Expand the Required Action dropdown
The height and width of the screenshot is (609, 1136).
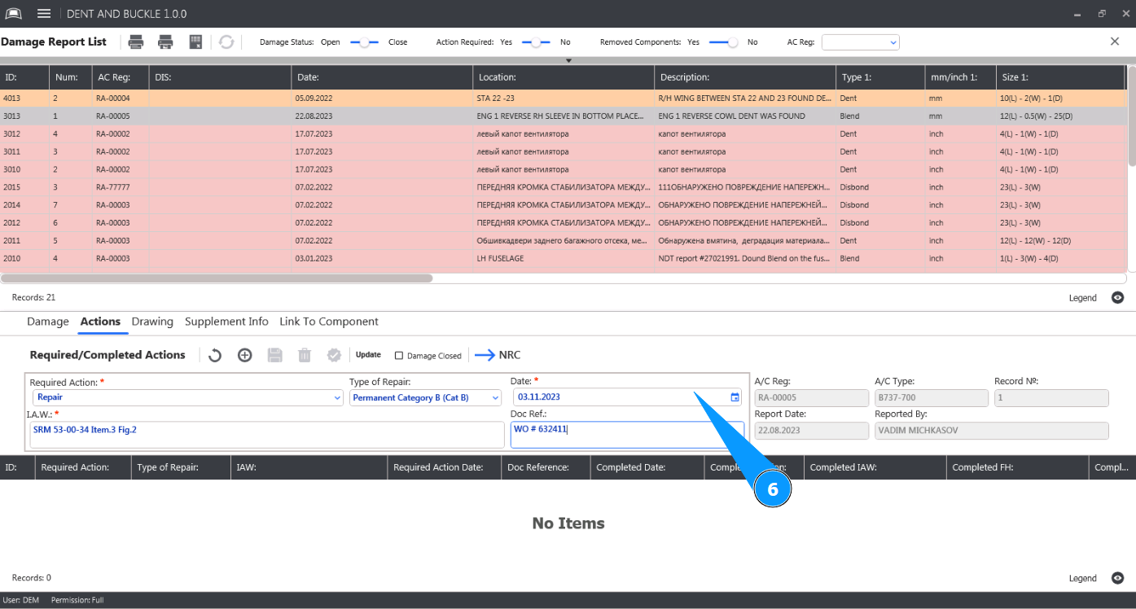pyautogui.click(x=338, y=398)
